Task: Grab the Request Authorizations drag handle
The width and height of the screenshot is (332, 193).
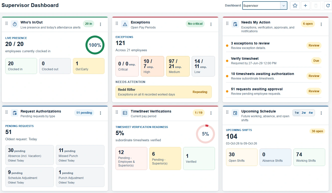Action: [x=7, y=112]
